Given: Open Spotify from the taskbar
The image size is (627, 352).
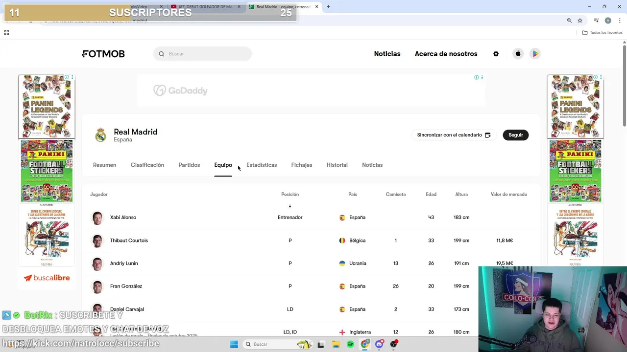Looking at the screenshot, I should [x=350, y=344].
